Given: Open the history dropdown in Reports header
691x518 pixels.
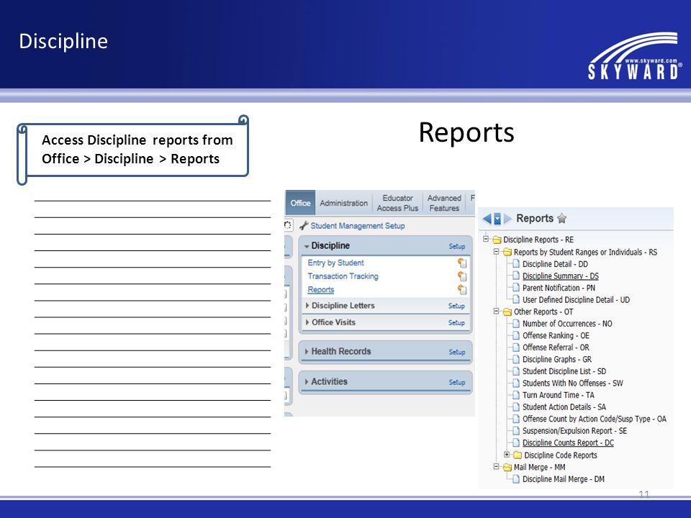Looking at the screenshot, I should point(497,219).
